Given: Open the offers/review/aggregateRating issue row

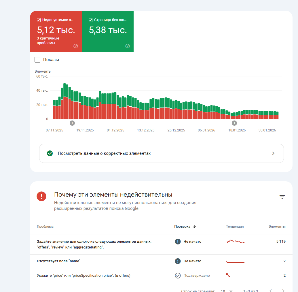Looking at the screenshot, I should 94,244.
